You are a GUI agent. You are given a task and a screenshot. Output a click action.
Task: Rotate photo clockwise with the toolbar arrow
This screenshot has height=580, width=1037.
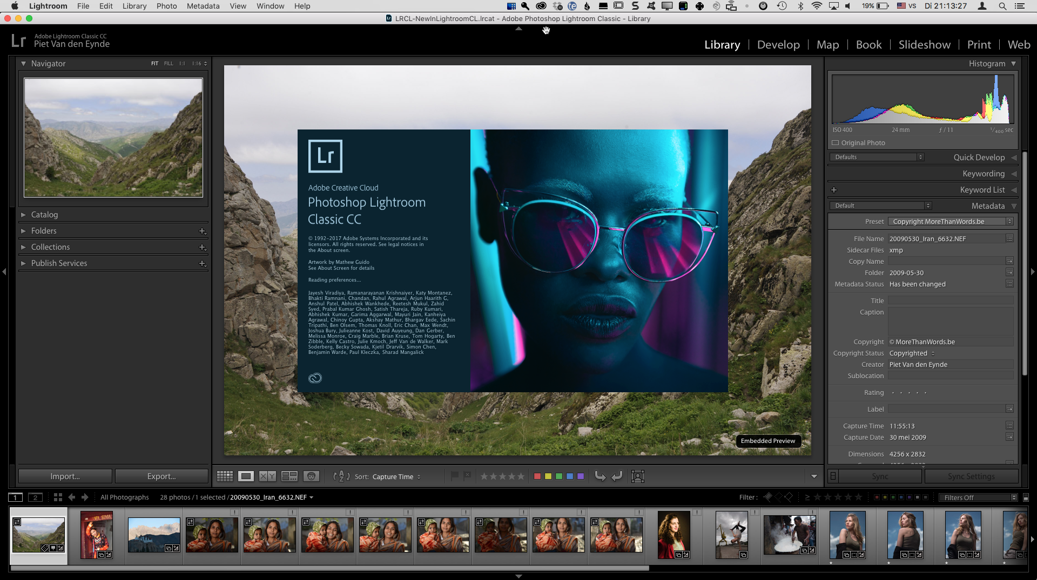617,476
